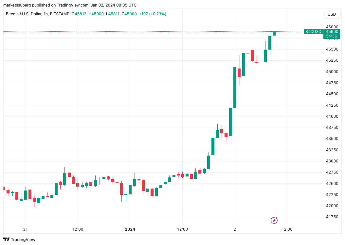Click the red notification dot on the lightning icon
The width and height of the screenshot is (345, 245).
[276, 218]
